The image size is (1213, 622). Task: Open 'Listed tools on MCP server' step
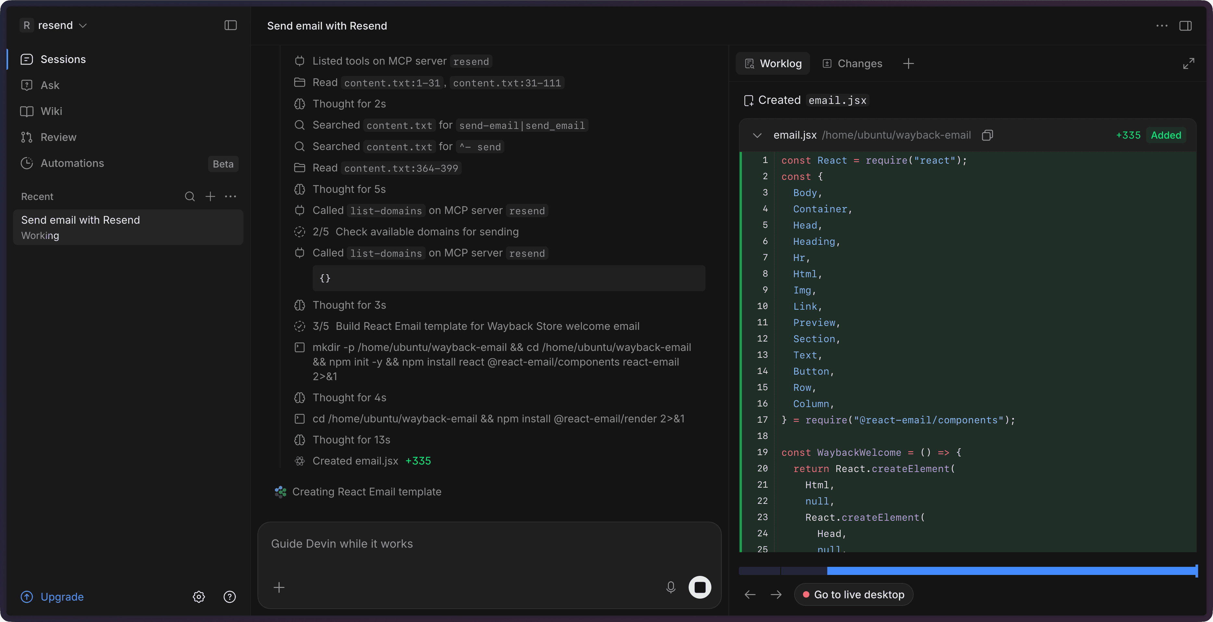pyautogui.click(x=393, y=61)
